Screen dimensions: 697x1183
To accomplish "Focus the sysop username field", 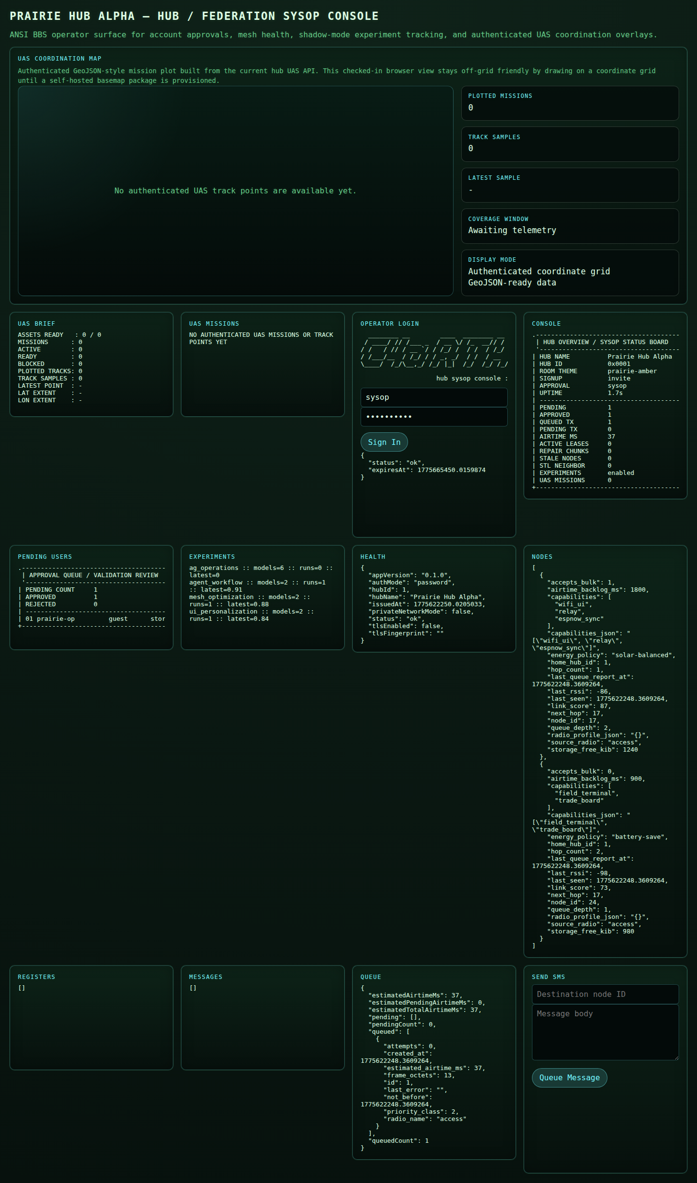I will tap(434, 397).
